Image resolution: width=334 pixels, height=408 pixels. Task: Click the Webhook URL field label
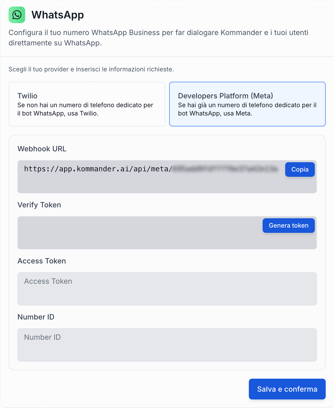click(x=42, y=149)
